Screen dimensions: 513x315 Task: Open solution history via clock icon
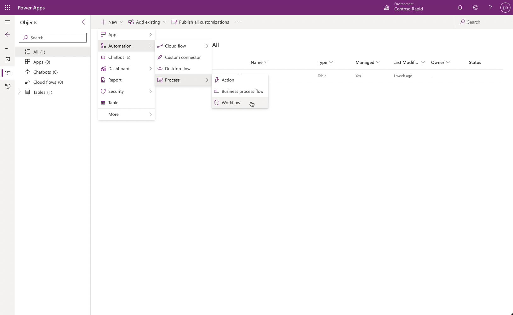(x=8, y=86)
